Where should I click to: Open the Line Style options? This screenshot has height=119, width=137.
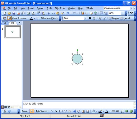pos(113,111)
